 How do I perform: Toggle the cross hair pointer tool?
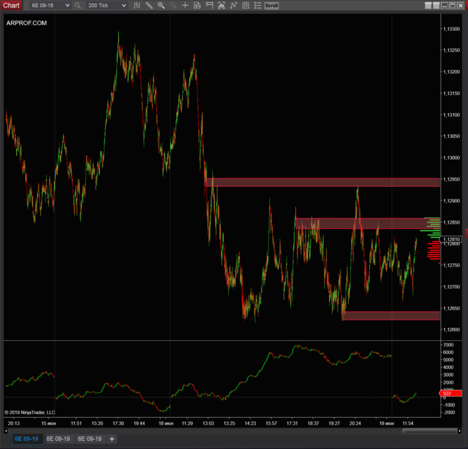185,5
